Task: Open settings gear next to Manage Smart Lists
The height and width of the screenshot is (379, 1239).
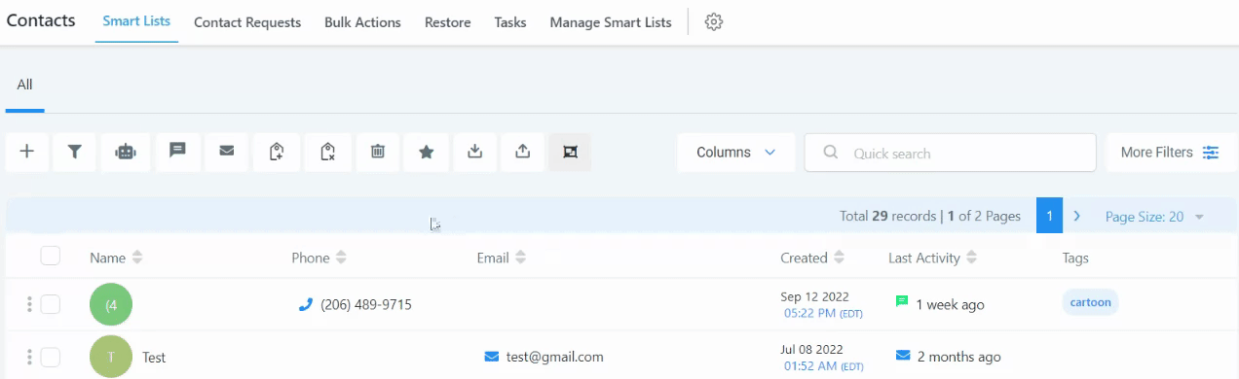Action: (714, 21)
